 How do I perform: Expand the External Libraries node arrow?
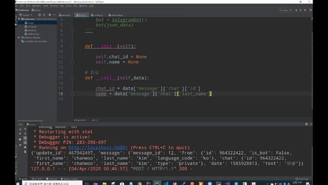pyautogui.click(x=19, y=38)
